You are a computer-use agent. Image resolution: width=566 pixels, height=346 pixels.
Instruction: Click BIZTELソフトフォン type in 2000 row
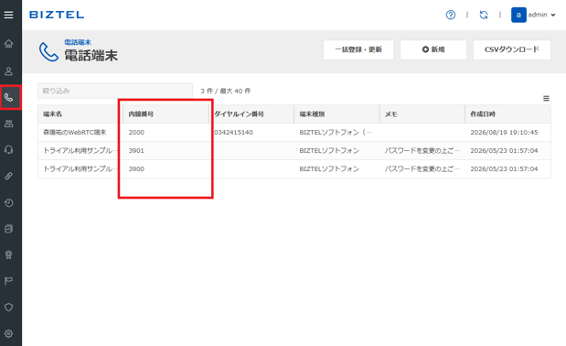point(336,132)
